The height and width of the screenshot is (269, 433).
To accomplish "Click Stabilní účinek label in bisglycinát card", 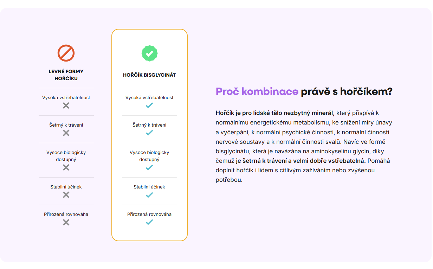I will (x=149, y=187).
